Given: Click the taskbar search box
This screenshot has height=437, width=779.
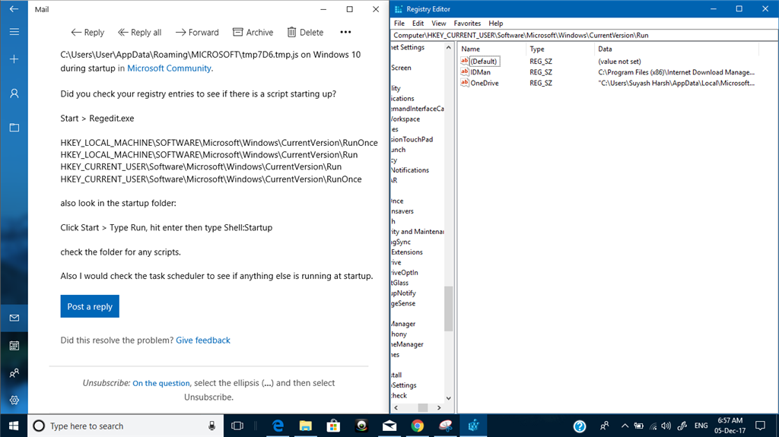Looking at the screenshot, I should (x=127, y=426).
